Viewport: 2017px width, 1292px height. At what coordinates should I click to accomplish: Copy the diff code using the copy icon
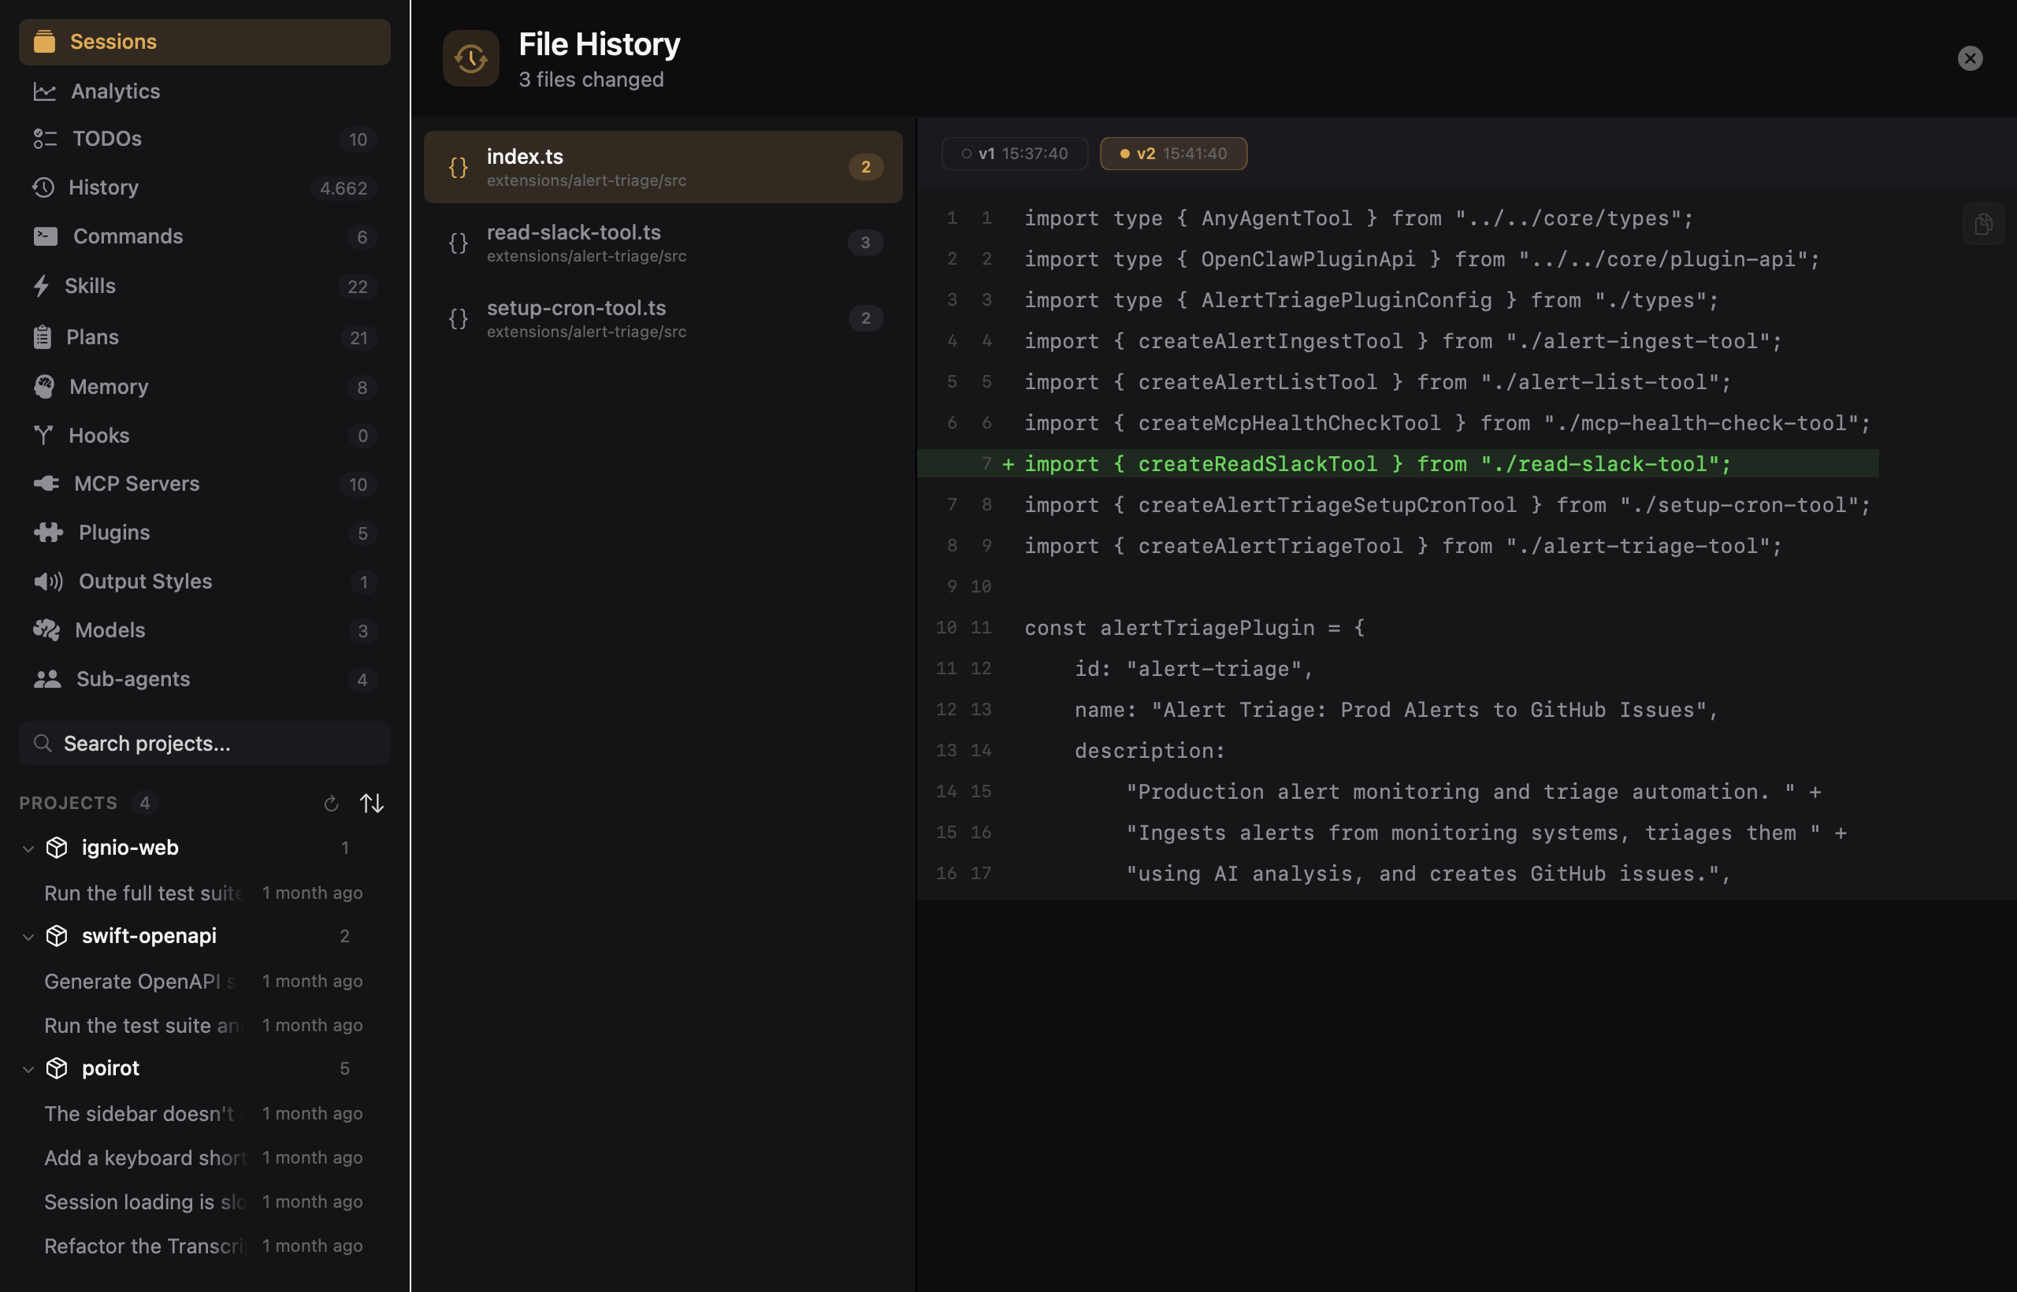(1982, 222)
